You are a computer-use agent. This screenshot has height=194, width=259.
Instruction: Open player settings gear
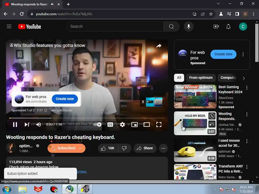coord(122,125)
